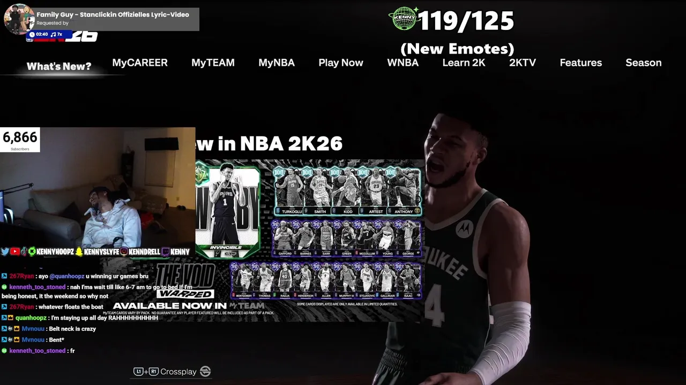The height and width of the screenshot is (385, 686).
Task: Click the Twitch icon beside KENNY
Action: tap(166, 251)
